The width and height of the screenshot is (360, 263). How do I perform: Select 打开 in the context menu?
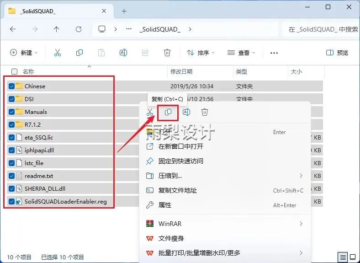coord(225,132)
